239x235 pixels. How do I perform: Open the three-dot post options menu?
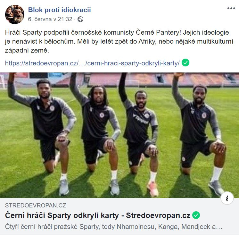[x=231, y=8]
